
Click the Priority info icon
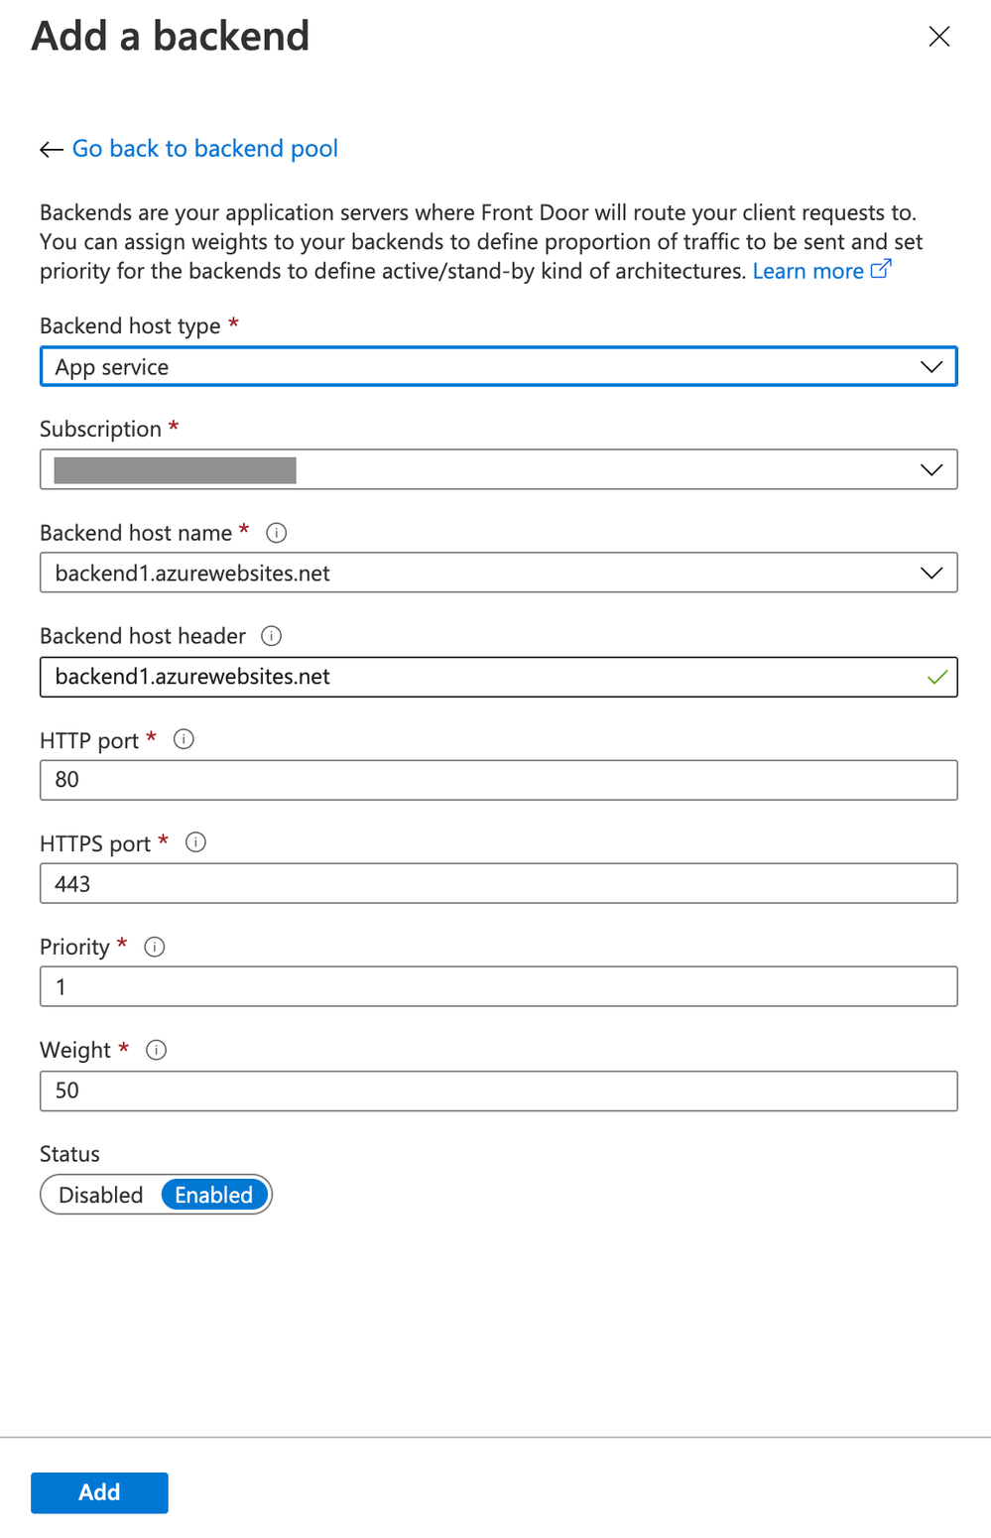(x=155, y=947)
